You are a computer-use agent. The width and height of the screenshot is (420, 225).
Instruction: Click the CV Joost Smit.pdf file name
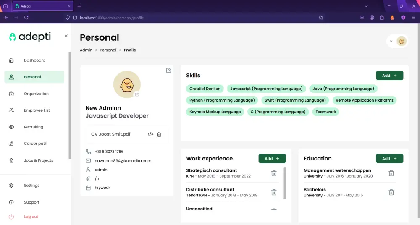[110, 134]
